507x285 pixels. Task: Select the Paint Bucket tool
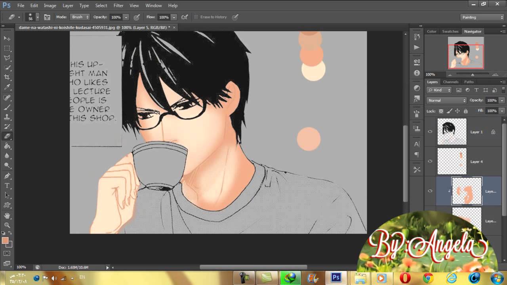7,146
